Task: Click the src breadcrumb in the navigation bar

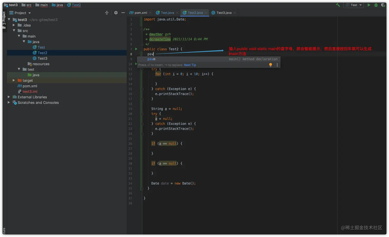Action: click(26, 5)
